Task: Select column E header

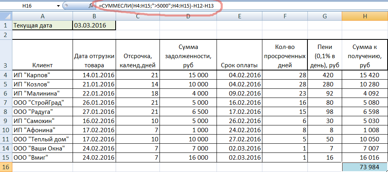Action: (x=239, y=17)
